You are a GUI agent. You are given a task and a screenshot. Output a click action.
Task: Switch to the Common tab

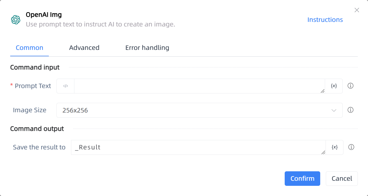point(29,48)
